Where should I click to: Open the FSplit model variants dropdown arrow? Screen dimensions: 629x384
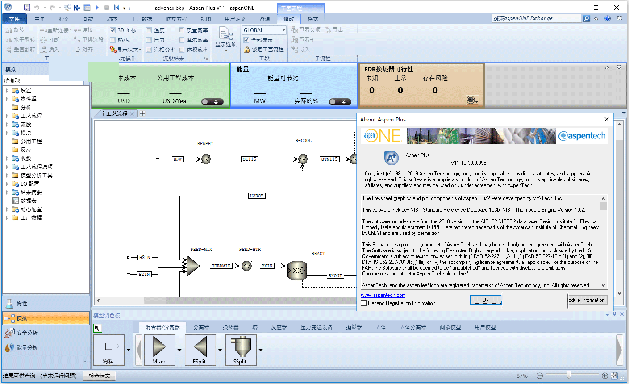220,350
